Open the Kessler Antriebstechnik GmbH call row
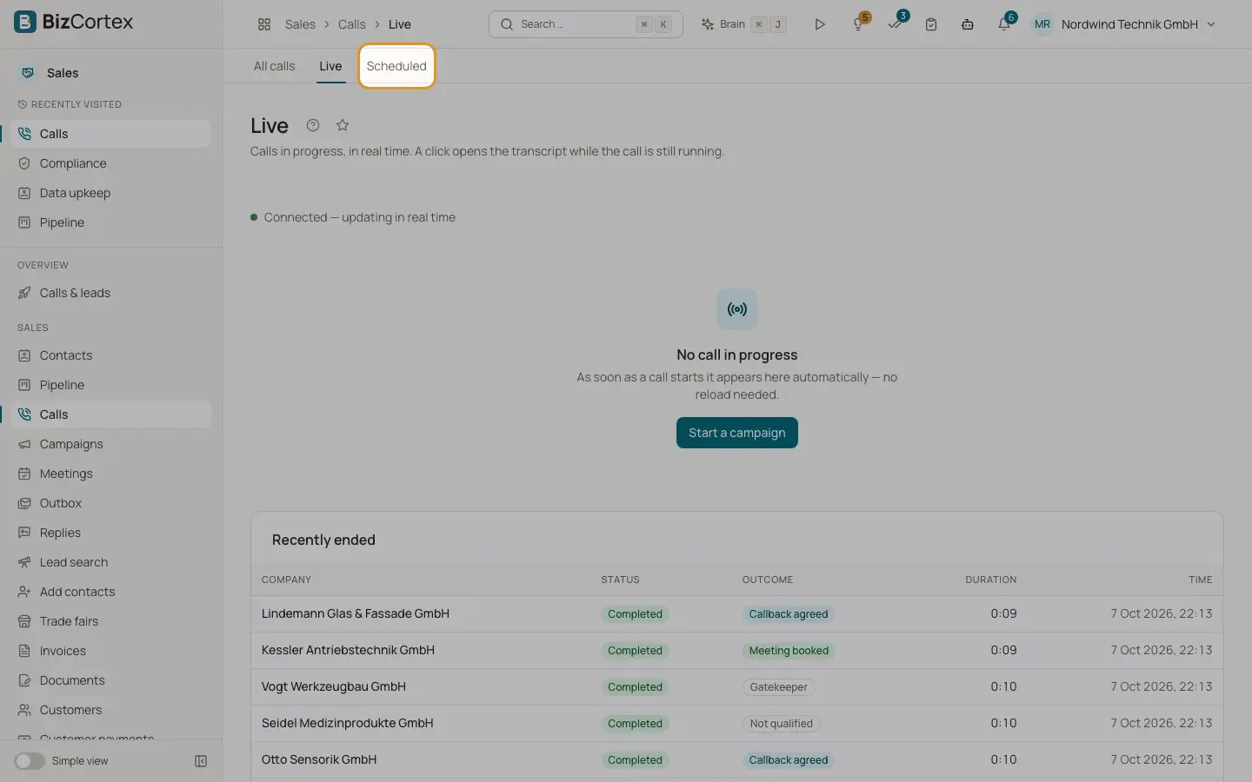The width and height of the screenshot is (1252, 782). 737,651
